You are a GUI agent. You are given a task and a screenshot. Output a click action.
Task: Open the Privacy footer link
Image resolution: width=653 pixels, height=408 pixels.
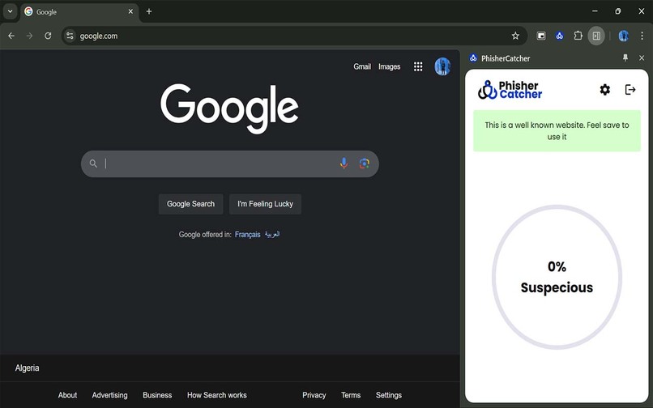(x=314, y=395)
